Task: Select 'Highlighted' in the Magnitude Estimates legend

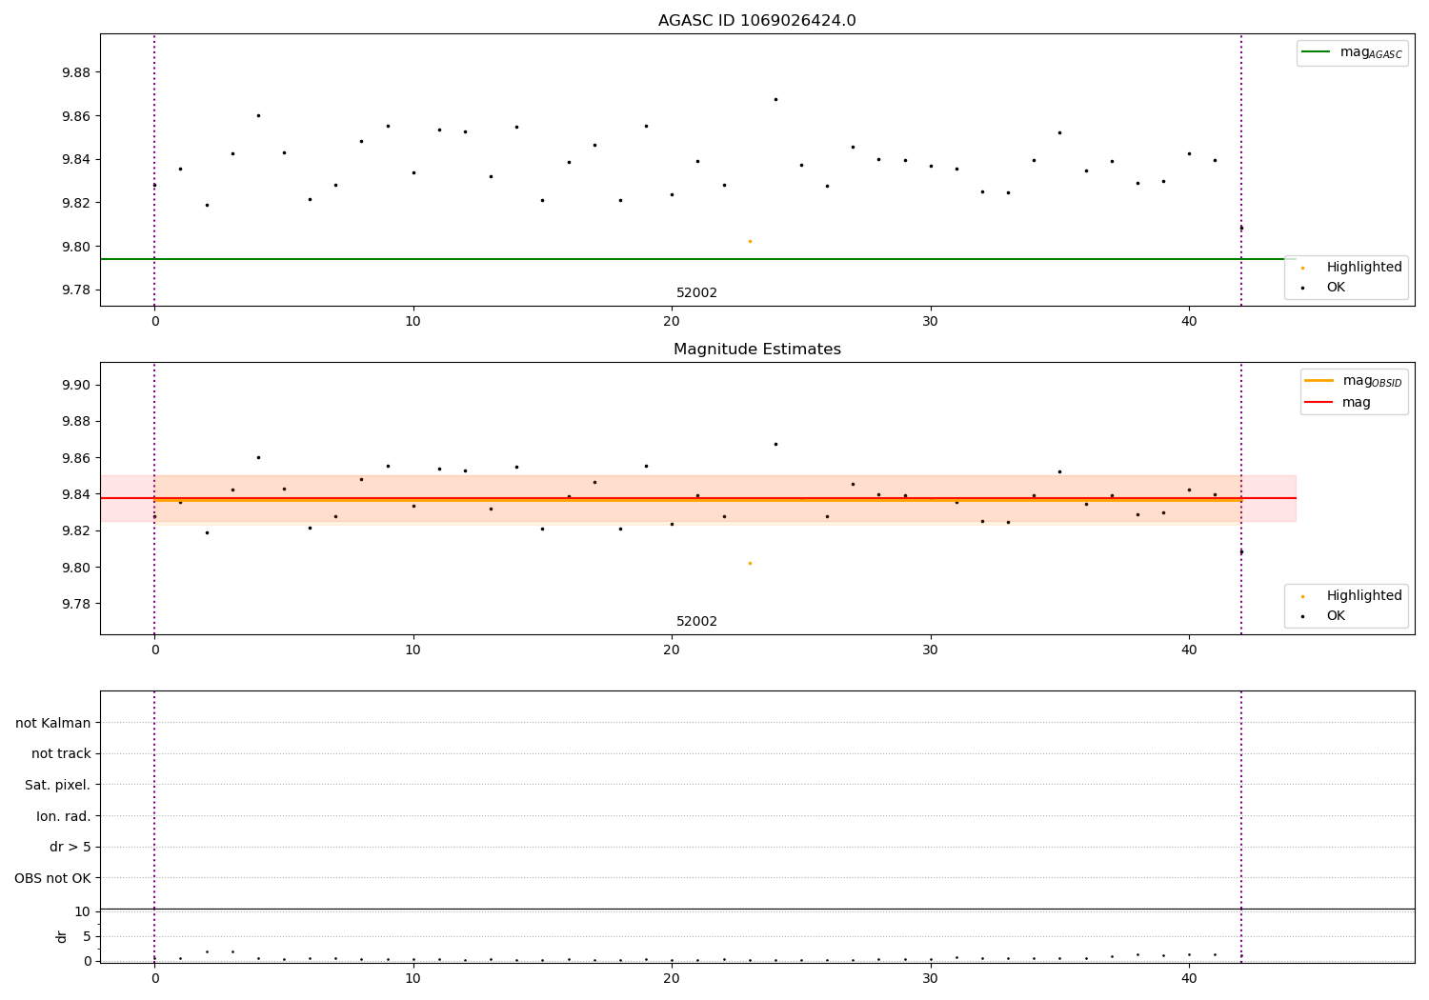Action: coord(1364,595)
